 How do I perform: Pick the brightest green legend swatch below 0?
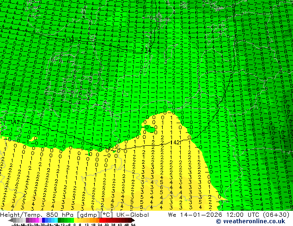pos(72,220)
